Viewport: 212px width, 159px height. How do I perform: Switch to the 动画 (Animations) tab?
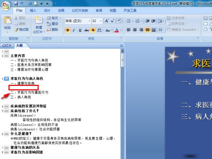tap(61, 11)
